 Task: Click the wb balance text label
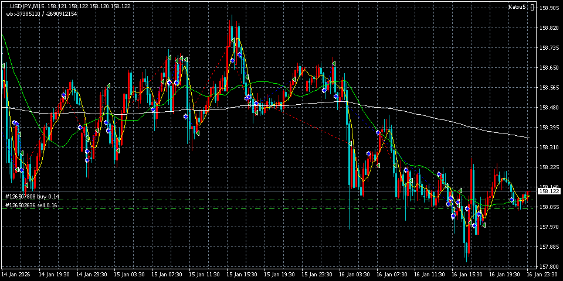(x=41, y=13)
